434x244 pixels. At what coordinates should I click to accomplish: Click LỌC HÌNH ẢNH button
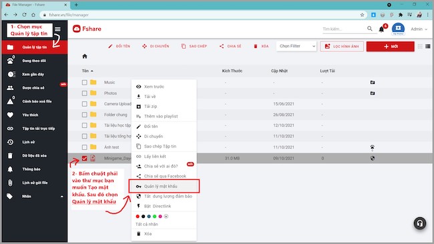(342, 47)
